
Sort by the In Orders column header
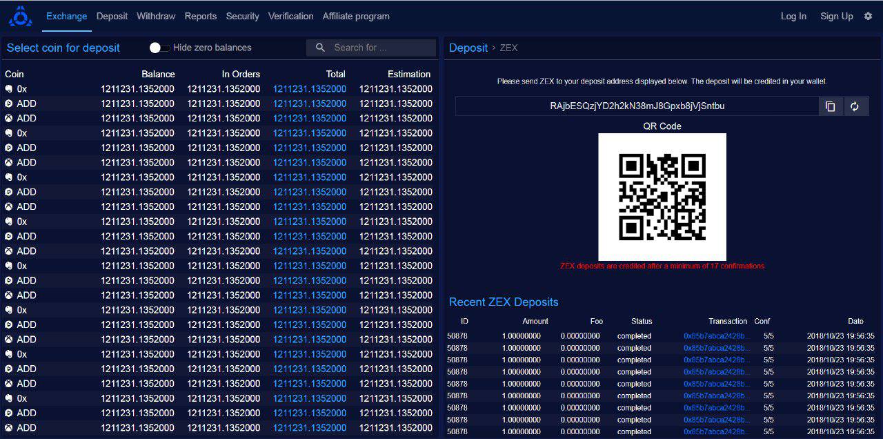tap(241, 74)
